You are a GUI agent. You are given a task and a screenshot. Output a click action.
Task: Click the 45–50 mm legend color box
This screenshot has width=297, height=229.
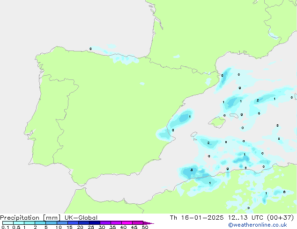(x=138, y=223)
